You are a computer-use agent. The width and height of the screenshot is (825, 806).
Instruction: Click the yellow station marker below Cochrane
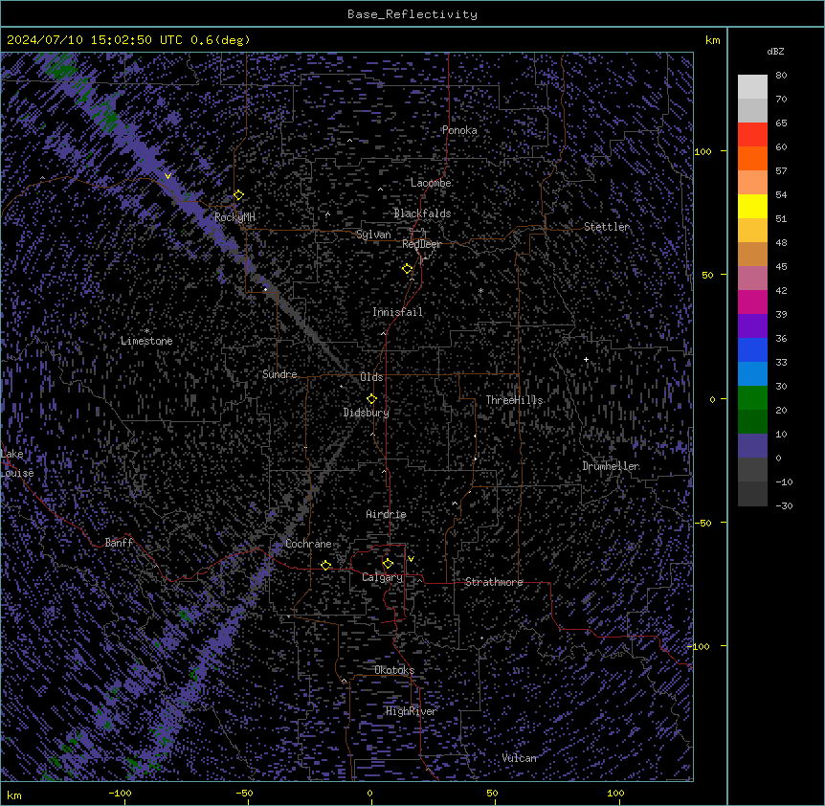coord(325,566)
